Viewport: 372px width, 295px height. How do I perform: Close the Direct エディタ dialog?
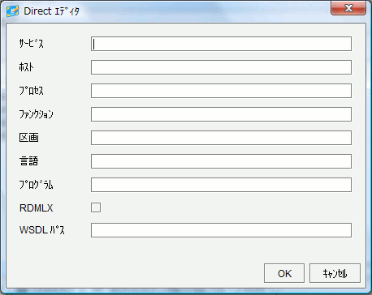point(348,8)
